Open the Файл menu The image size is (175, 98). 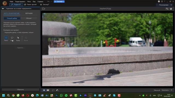11,2
